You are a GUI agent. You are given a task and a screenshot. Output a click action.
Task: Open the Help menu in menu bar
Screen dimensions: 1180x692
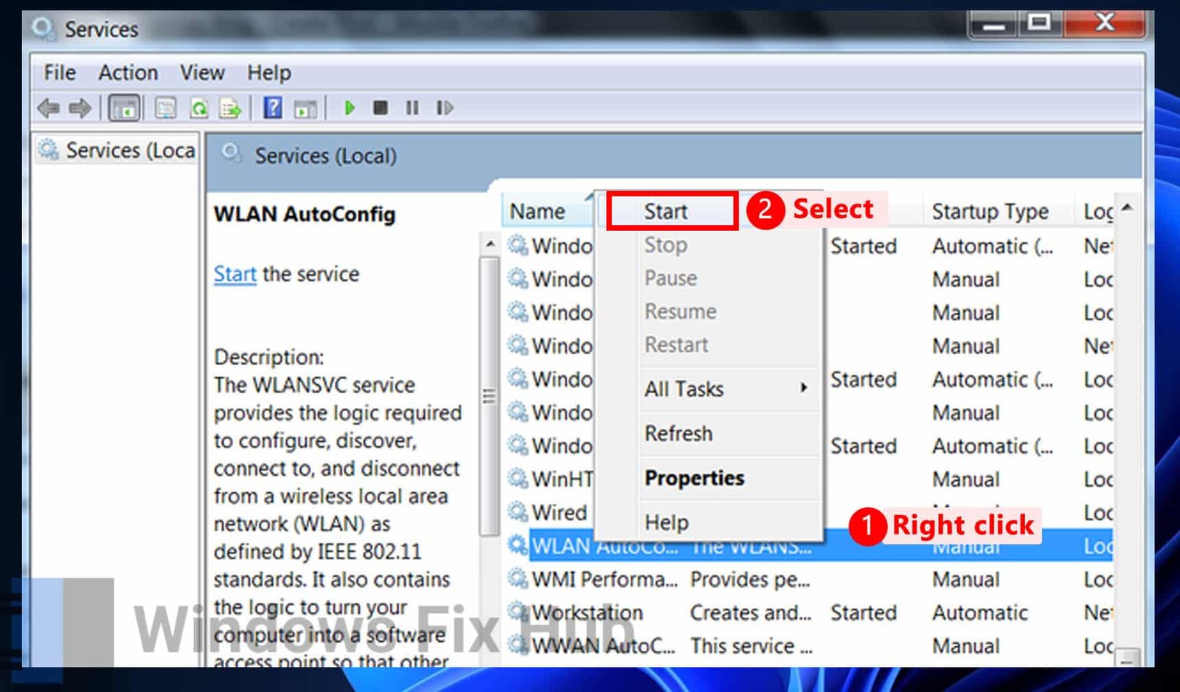click(x=269, y=72)
